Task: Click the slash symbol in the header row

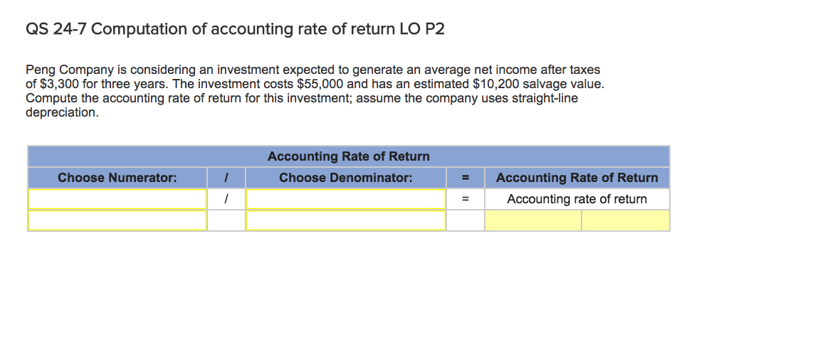Action: [x=226, y=178]
